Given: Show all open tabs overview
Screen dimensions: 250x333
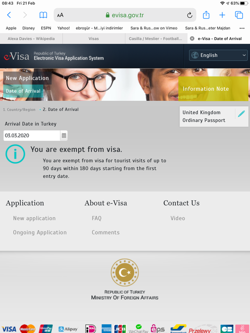Looking at the screenshot, I should 239,15.
